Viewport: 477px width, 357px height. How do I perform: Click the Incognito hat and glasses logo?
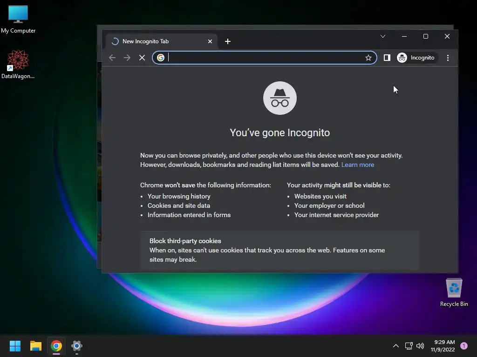point(280,98)
